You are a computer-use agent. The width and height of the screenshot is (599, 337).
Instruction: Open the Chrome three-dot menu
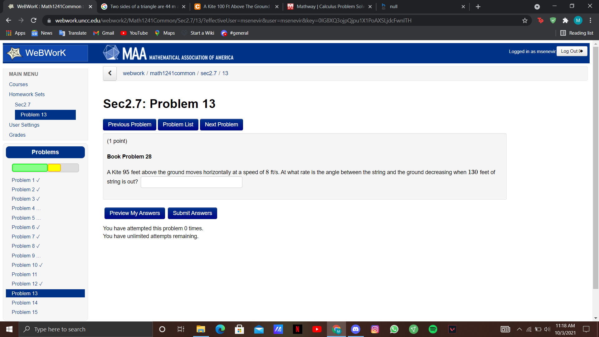(590, 20)
